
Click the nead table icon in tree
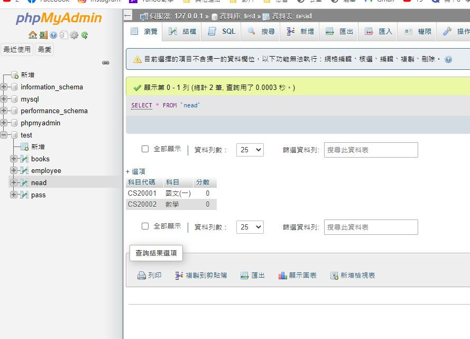pyautogui.click(x=24, y=182)
